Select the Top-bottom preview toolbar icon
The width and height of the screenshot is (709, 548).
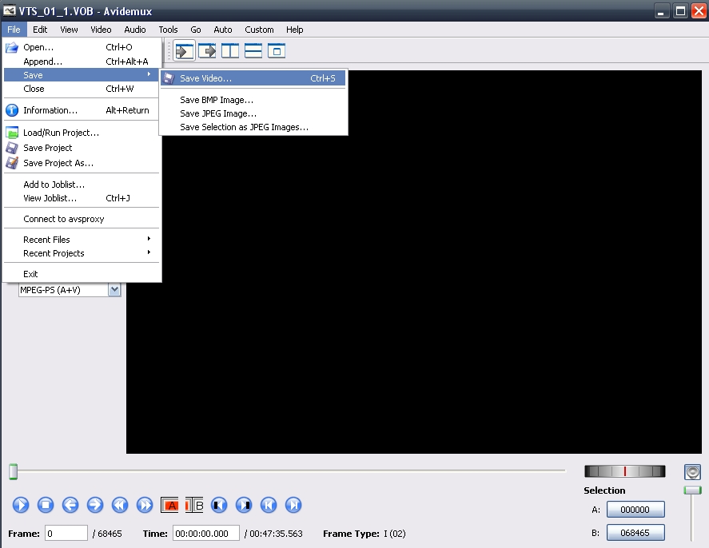253,50
